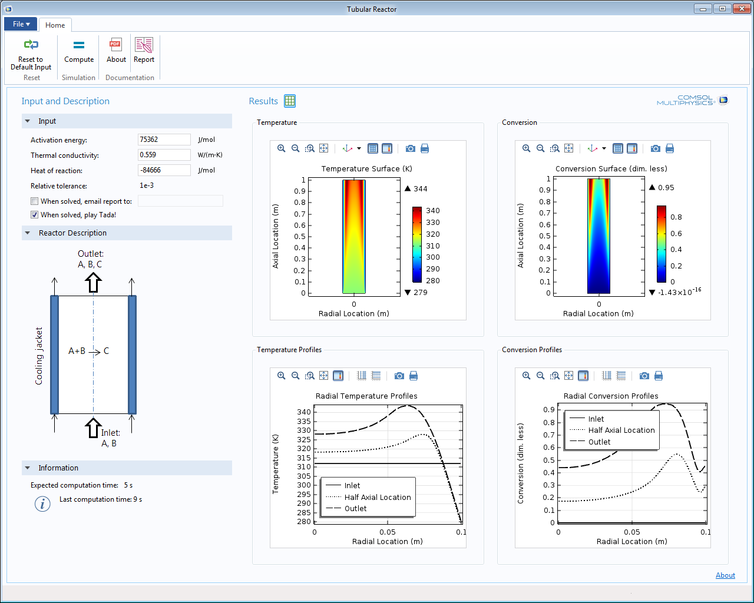The width and height of the screenshot is (754, 603).
Task: Click the Results table grid icon
Action: click(290, 101)
